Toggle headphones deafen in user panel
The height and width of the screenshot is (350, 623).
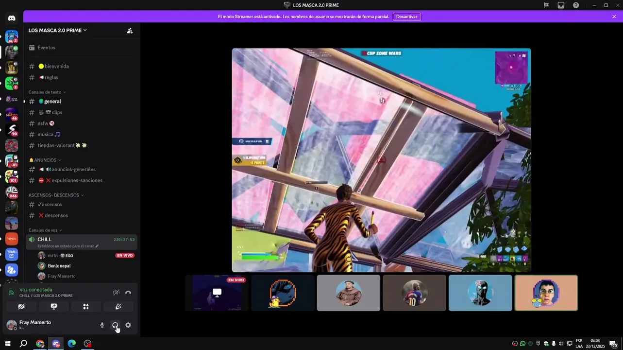pos(115,325)
